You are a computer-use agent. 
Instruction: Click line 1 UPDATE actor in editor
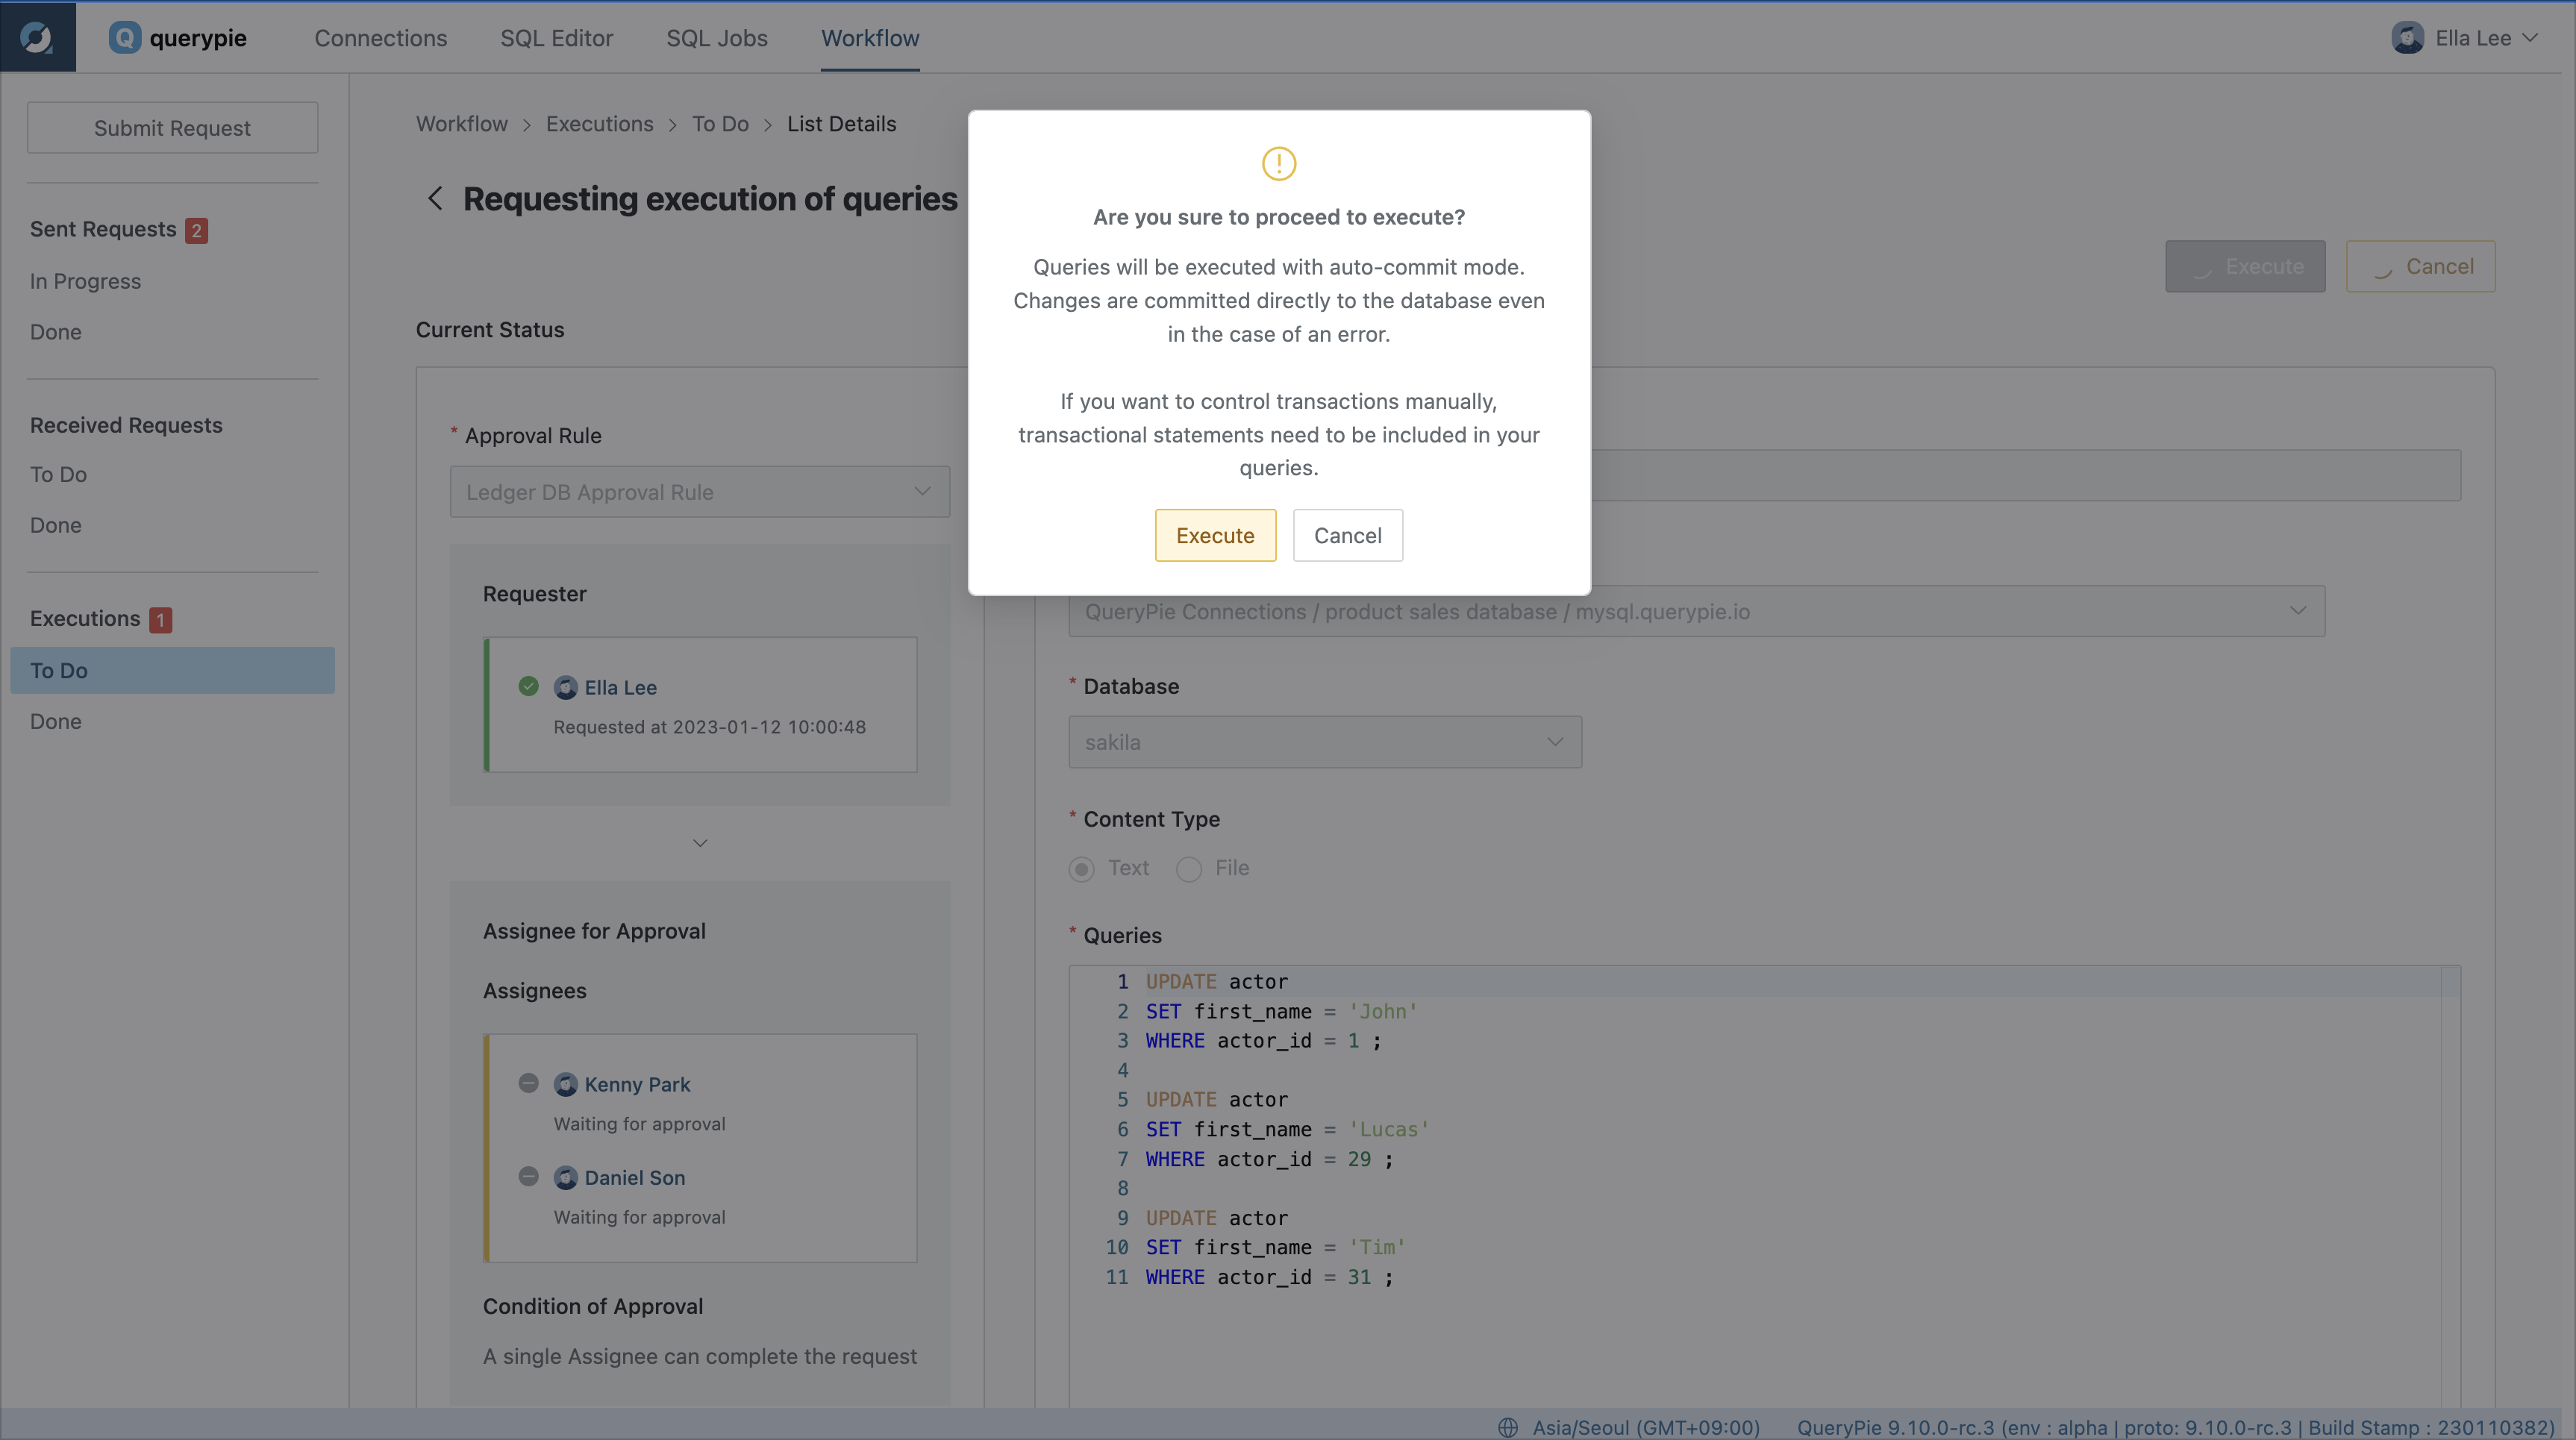tap(1216, 982)
